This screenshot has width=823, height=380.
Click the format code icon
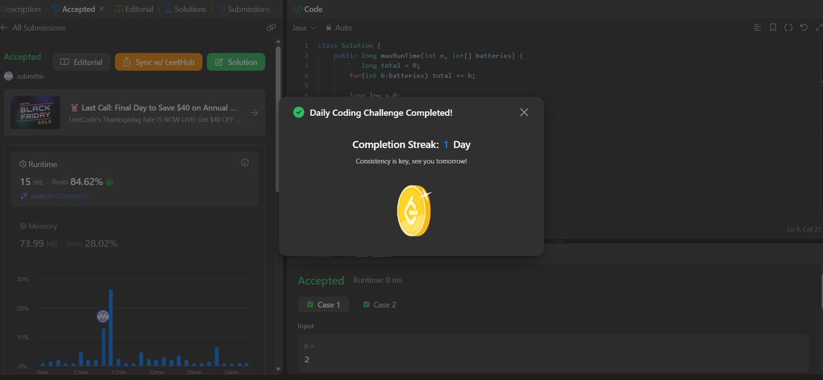coord(757,28)
